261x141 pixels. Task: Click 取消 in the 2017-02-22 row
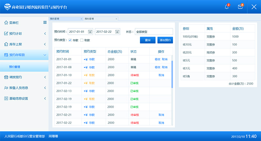(x=161, y=123)
